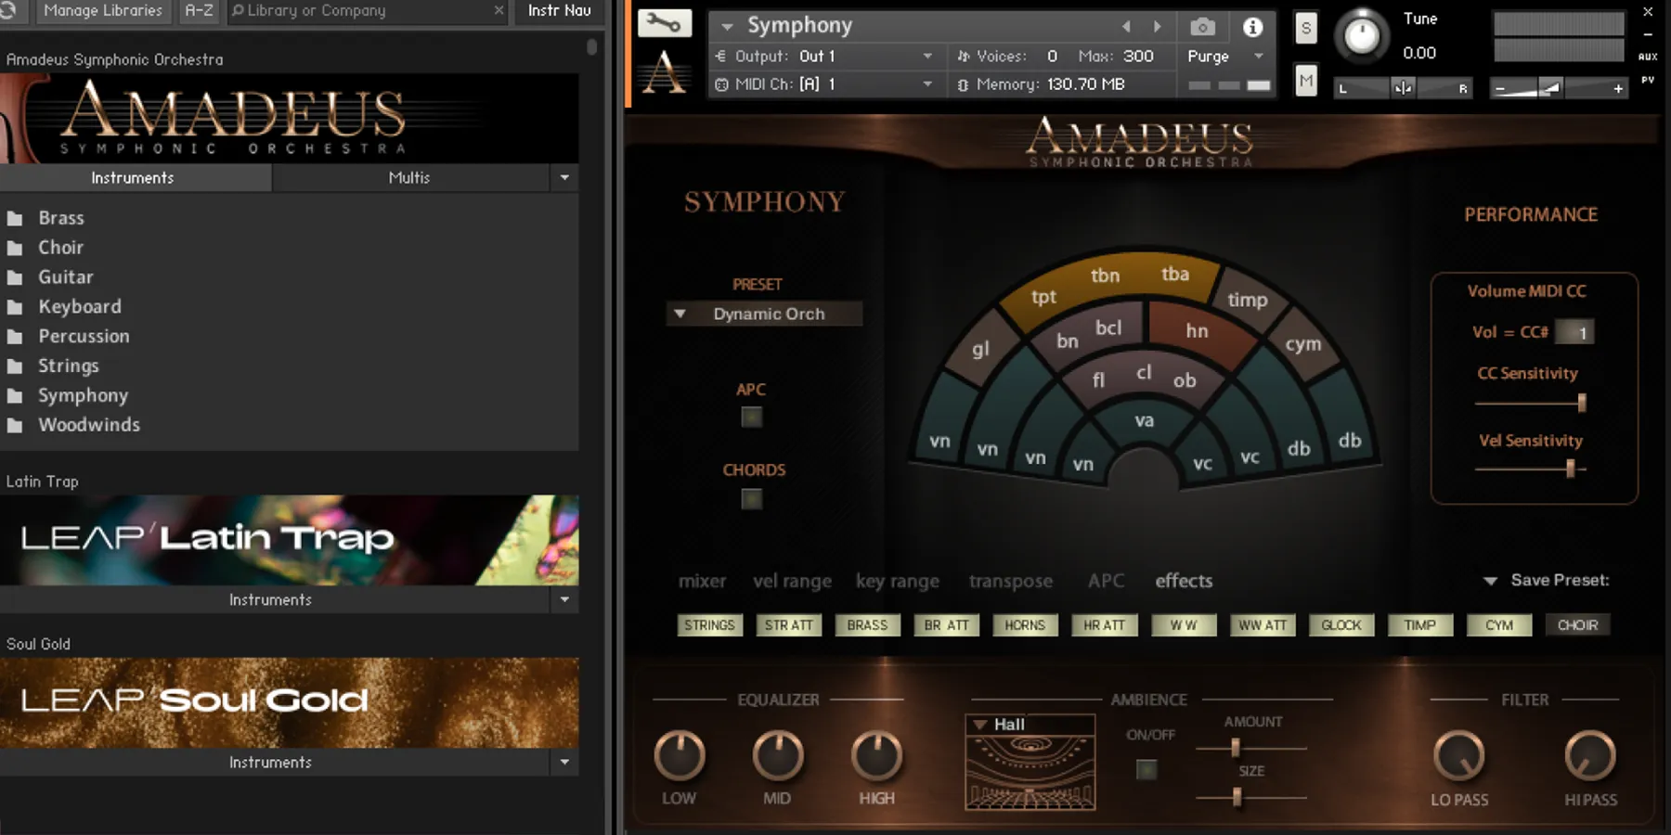Click the Manage Libraries button
1671x835 pixels.
(102, 11)
